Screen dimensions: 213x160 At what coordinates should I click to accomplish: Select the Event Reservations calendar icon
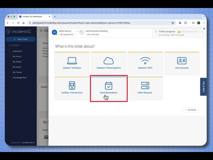click(x=108, y=85)
